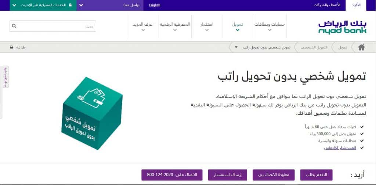Open المصرفية الرقمية navigation item
The width and height of the screenshot is (376, 185).
(x=175, y=25)
